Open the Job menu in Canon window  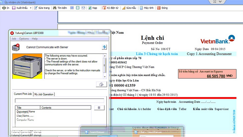(14, 39)
